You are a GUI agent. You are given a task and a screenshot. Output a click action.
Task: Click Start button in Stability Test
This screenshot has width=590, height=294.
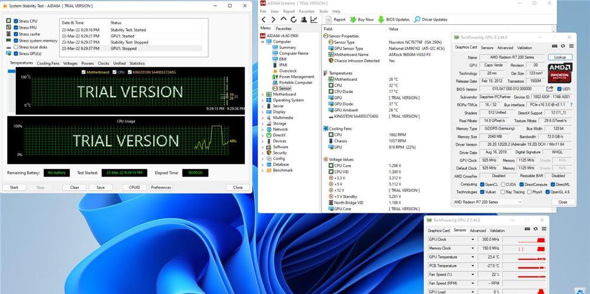(14, 187)
